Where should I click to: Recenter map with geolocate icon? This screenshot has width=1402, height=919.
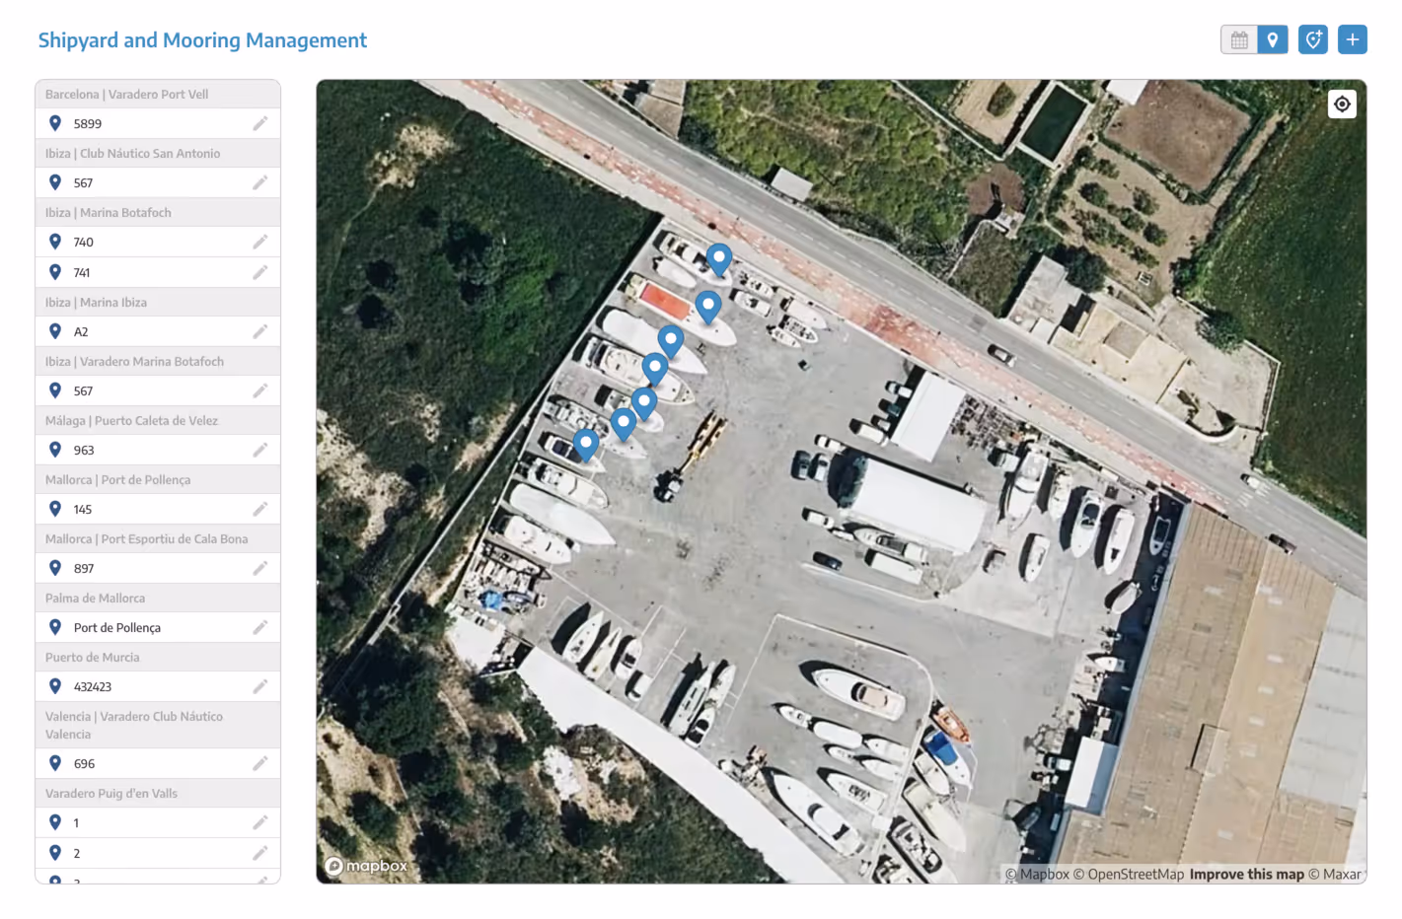(x=1342, y=105)
